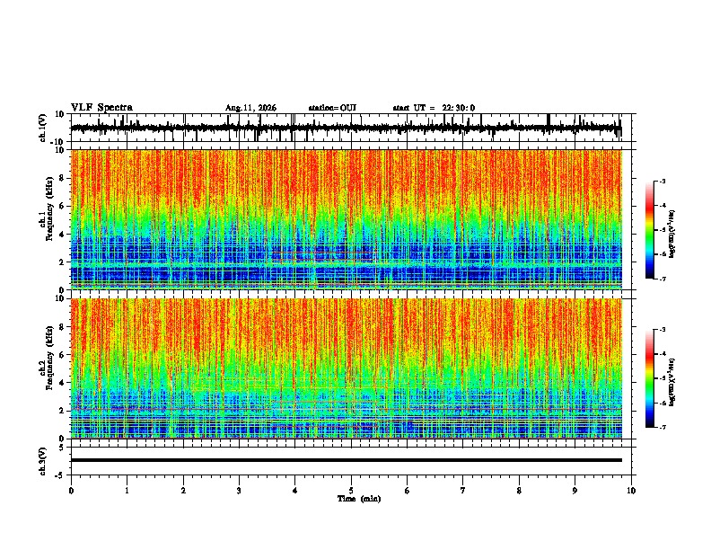Click the ch.1 spectrogram plot area
This screenshot has width=711, height=550.
(x=347, y=219)
